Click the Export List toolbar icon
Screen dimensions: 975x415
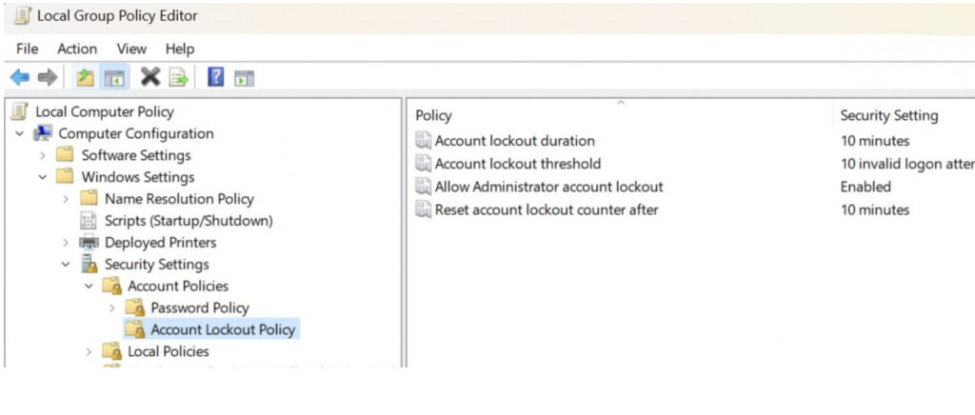point(179,77)
